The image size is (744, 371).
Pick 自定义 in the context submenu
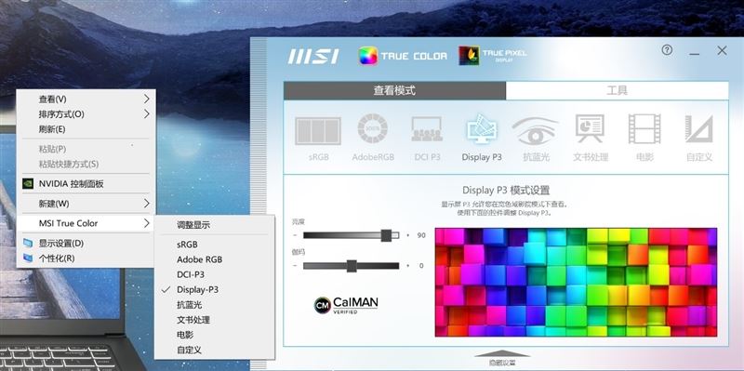(x=215, y=351)
